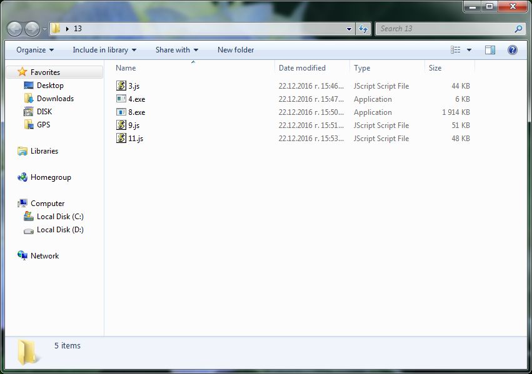Click the Favorites star icon

pos(23,72)
